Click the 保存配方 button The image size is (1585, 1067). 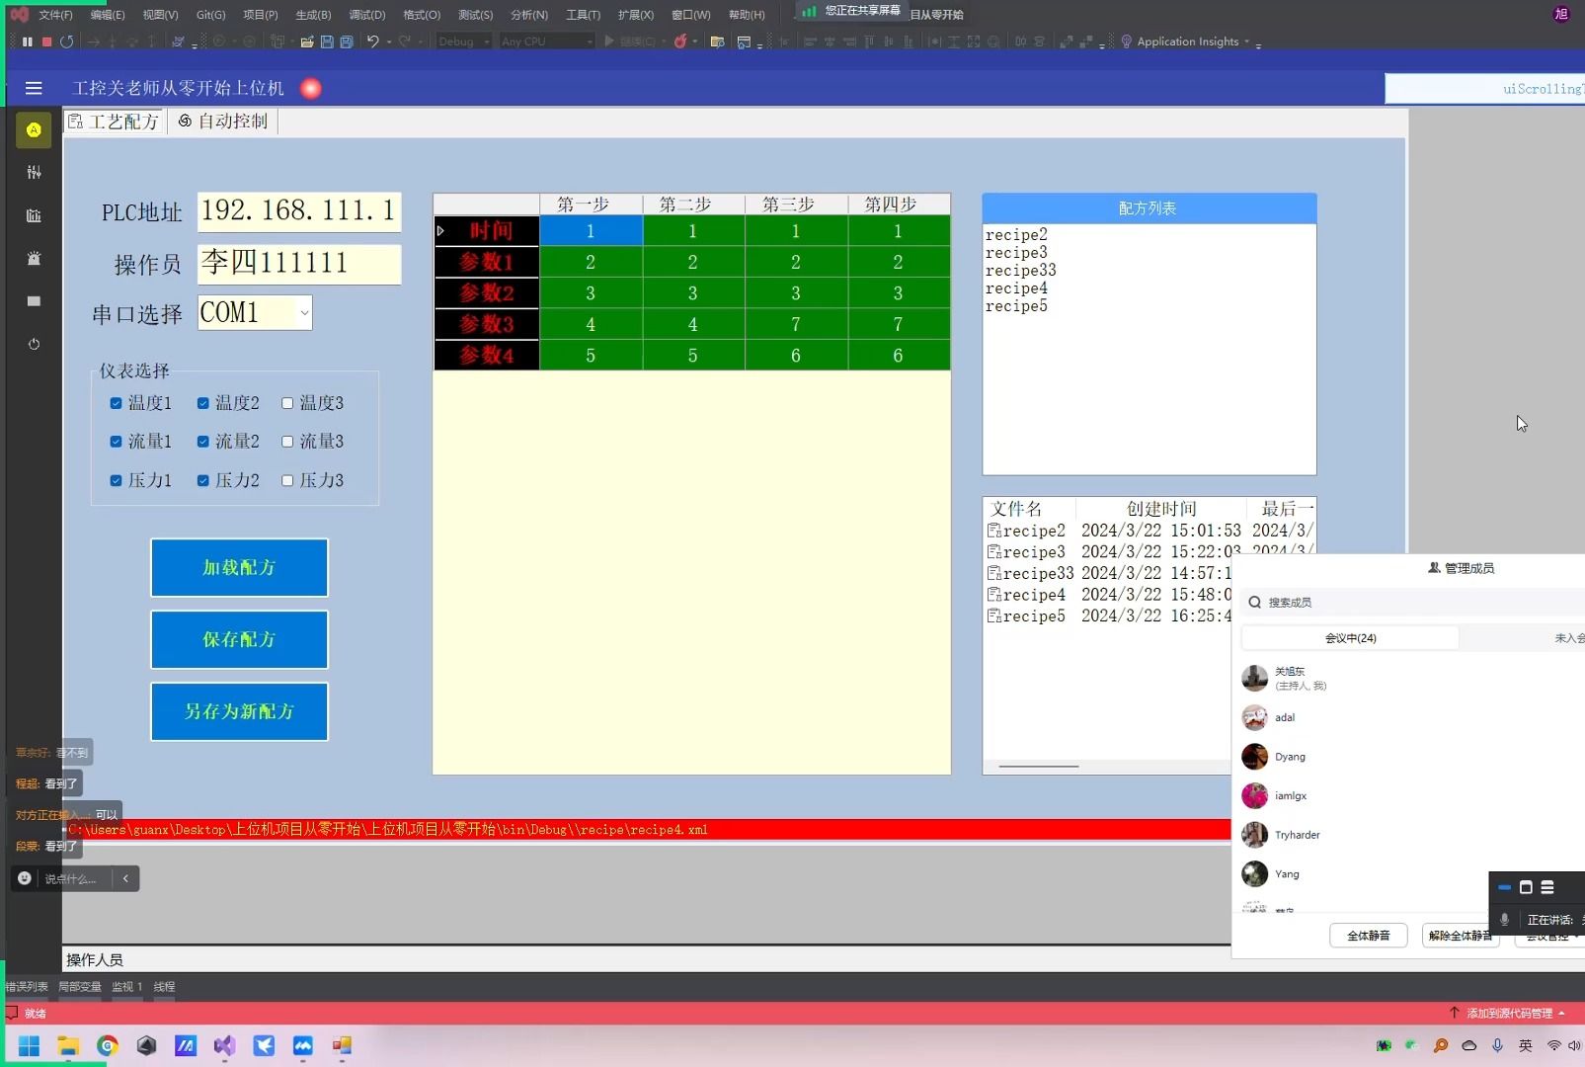[239, 639]
